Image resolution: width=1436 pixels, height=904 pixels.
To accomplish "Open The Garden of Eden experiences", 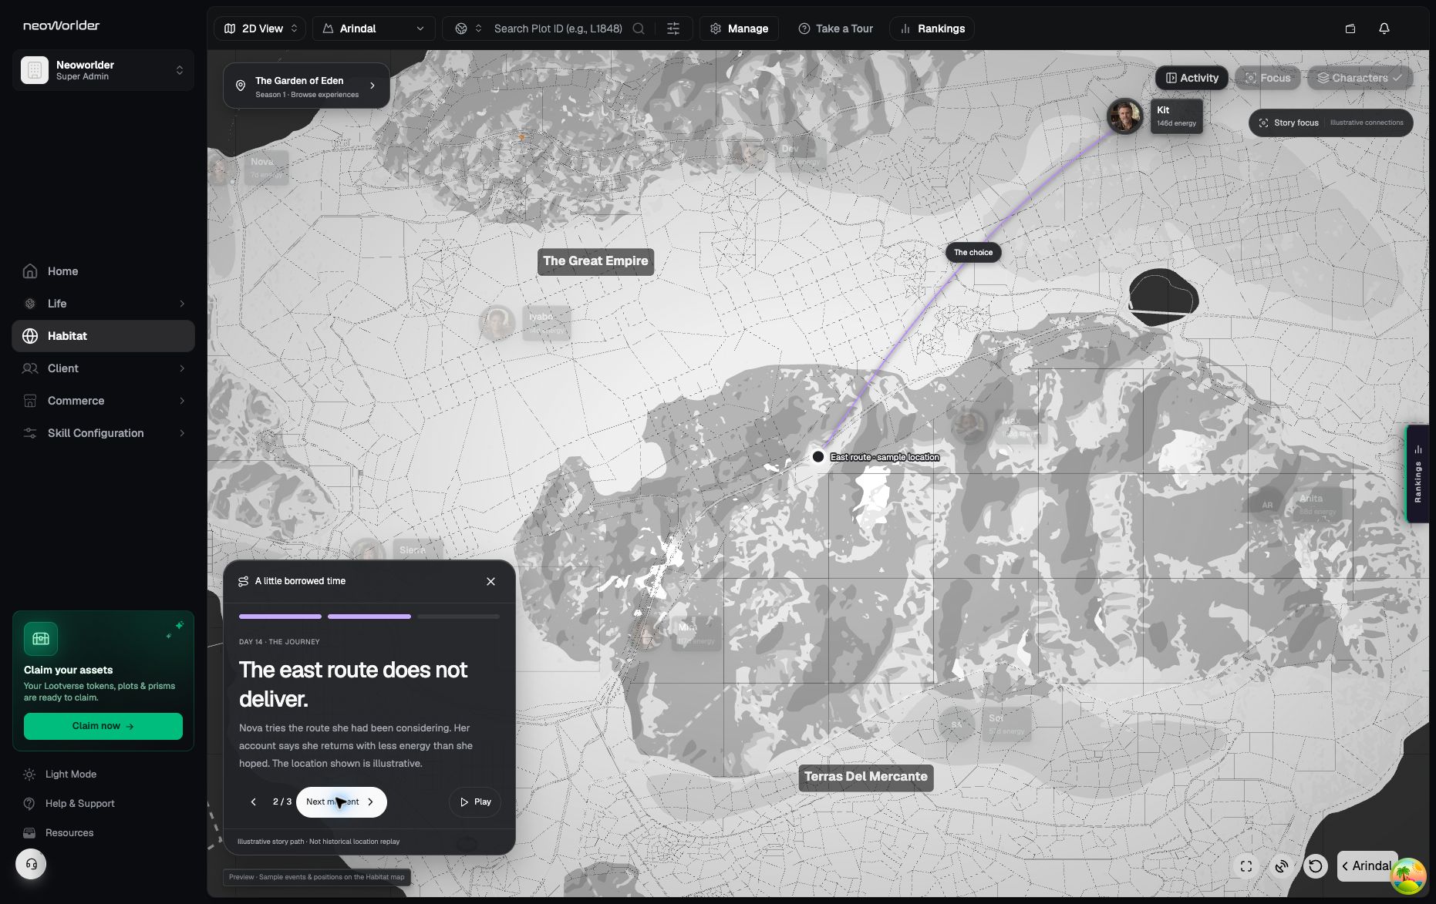I will (x=306, y=86).
